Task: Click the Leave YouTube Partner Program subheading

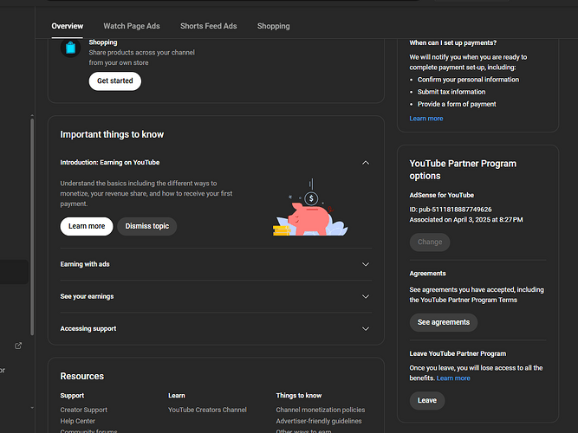Action: click(458, 354)
